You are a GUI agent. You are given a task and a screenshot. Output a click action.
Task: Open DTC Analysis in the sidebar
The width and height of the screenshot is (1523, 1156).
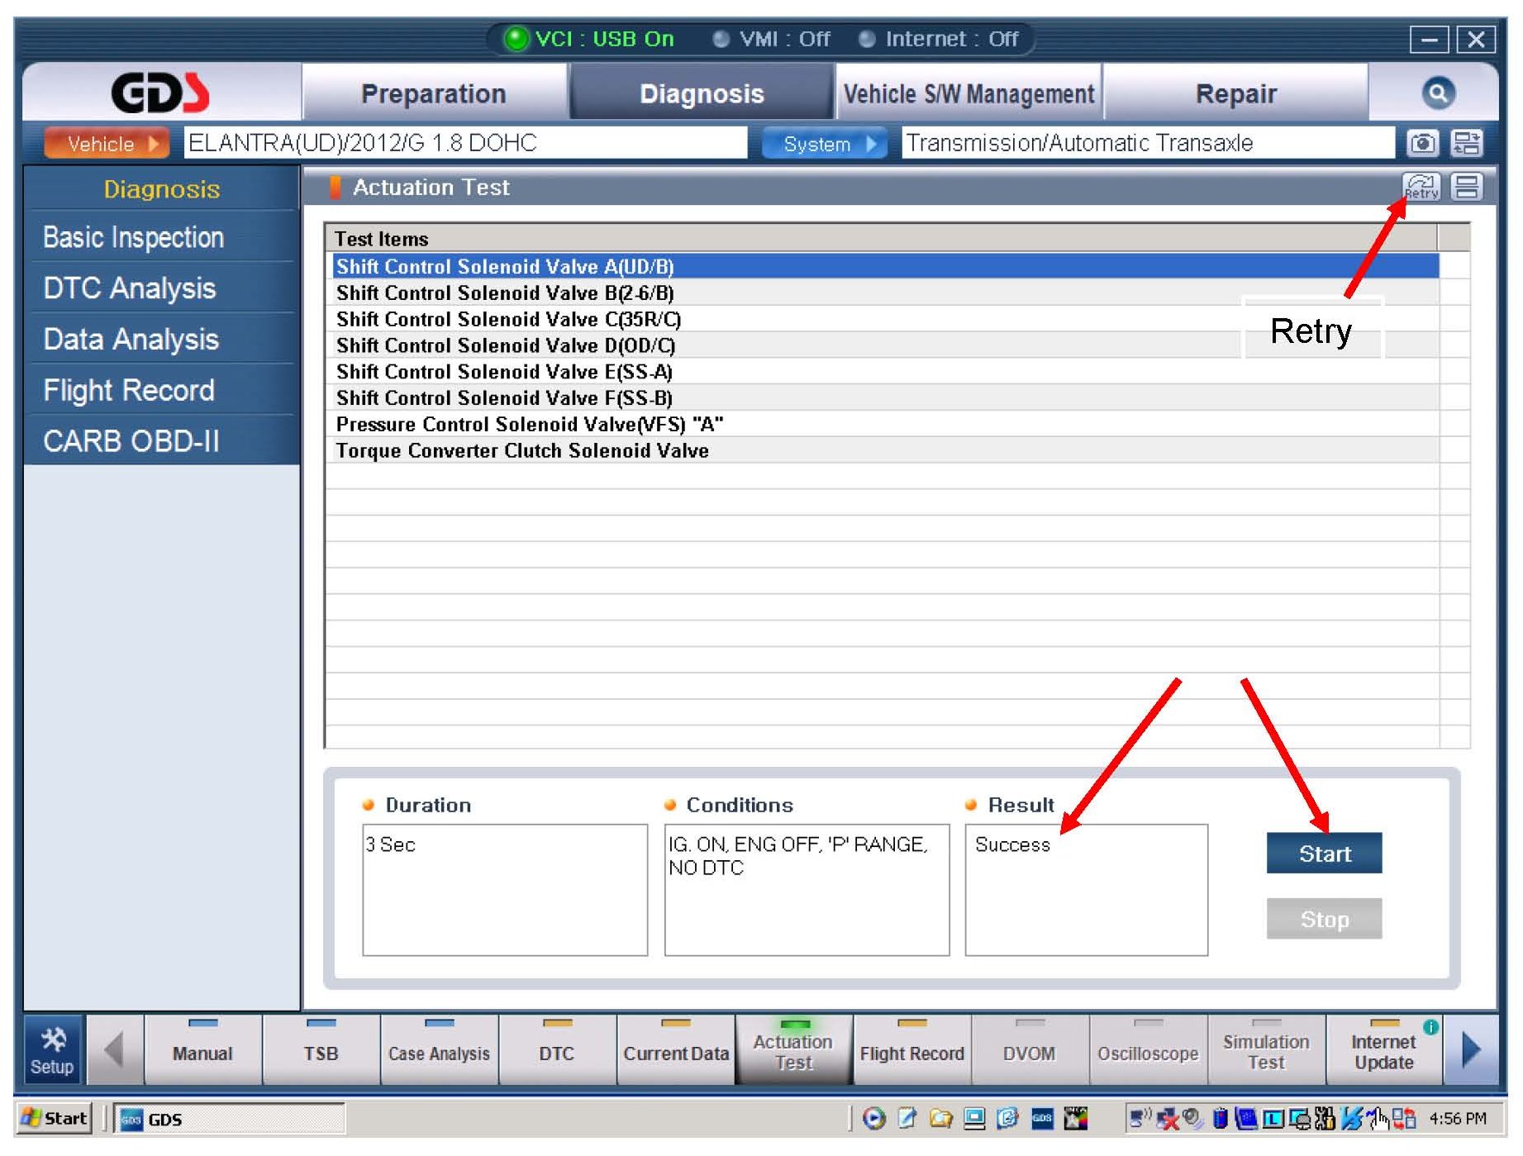point(130,288)
